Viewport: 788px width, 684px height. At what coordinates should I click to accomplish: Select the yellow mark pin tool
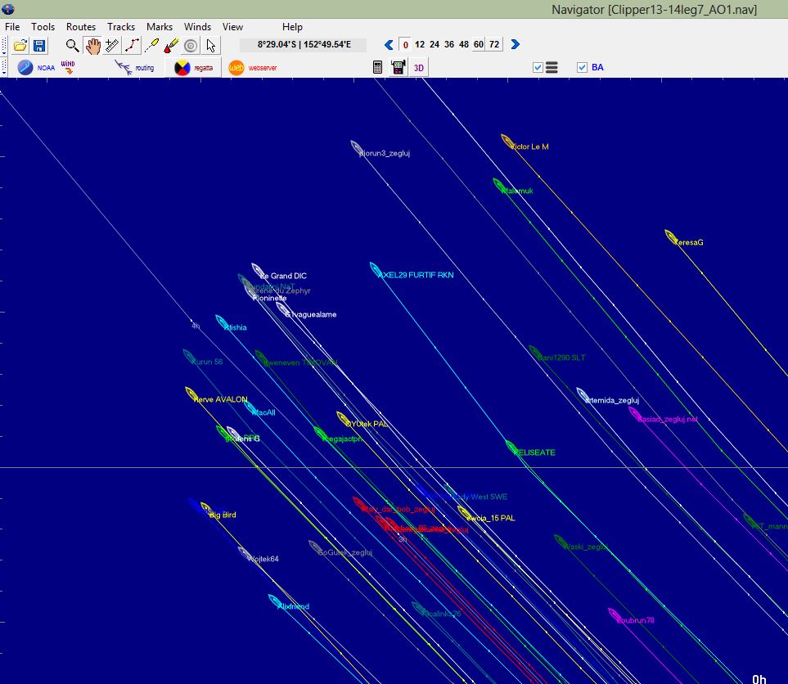(x=151, y=46)
